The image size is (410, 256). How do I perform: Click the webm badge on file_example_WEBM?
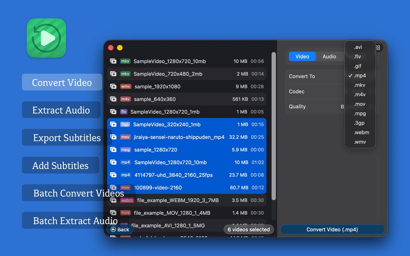coord(127,200)
